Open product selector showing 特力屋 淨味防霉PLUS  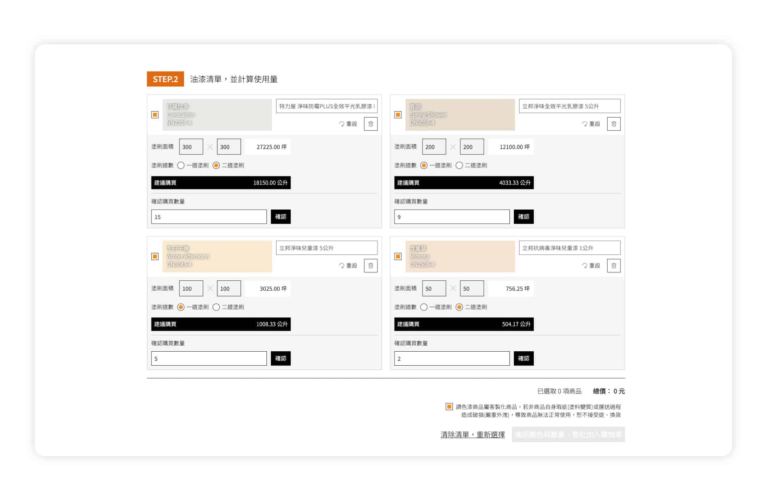point(327,106)
